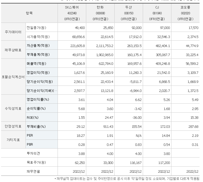This screenshot has height=182, width=203.
Task: Click the 시가총액(억원) row label
Action: (x=38, y=37)
